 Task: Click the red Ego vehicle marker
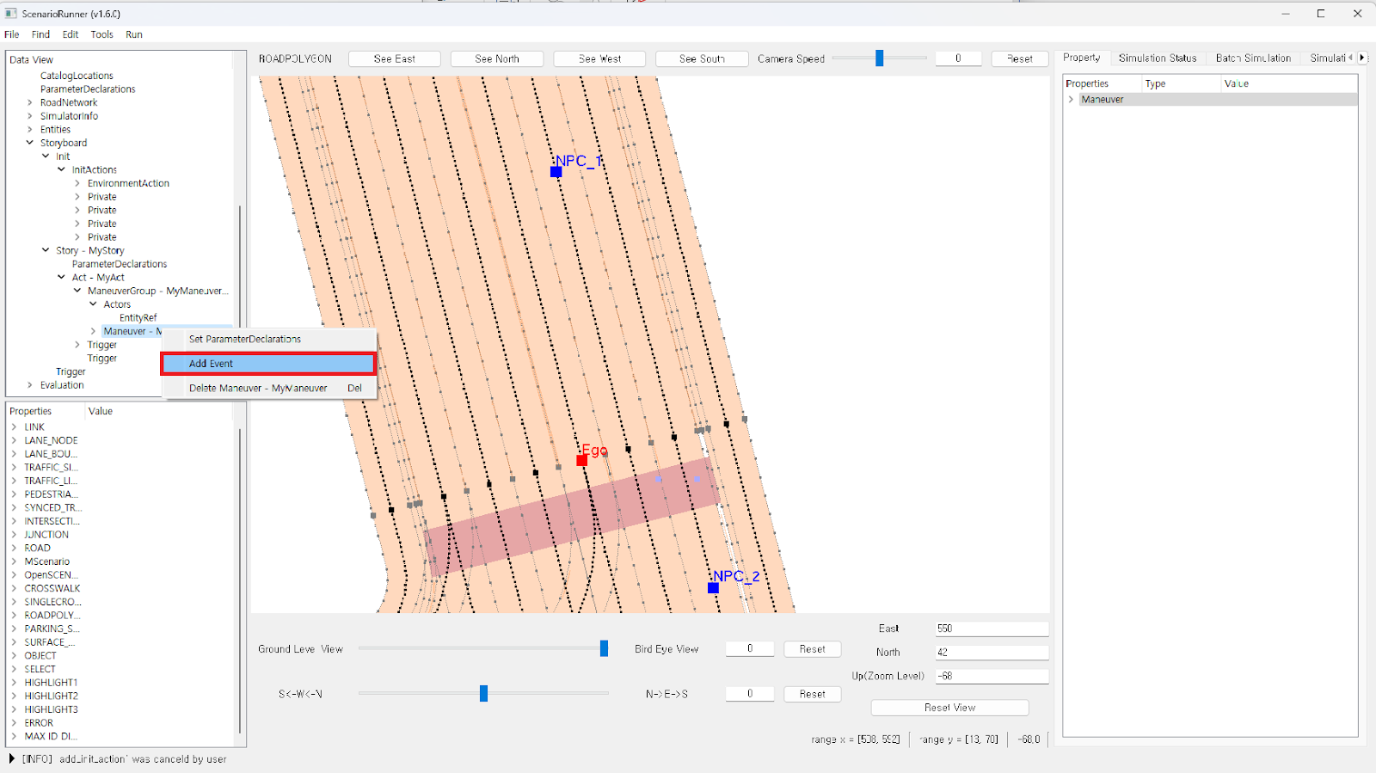(582, 461)
